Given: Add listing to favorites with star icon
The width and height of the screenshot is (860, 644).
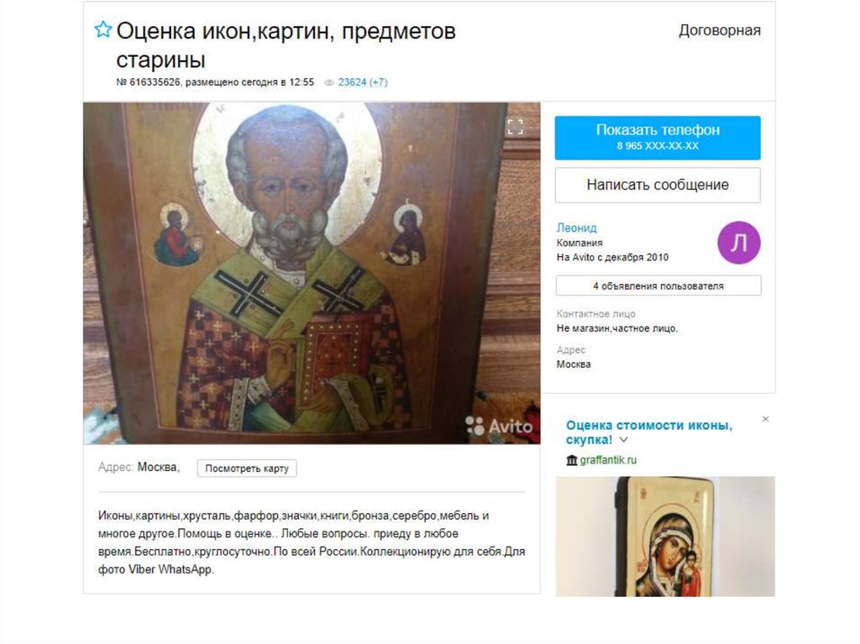Looking at the screenshot, I should click(x=103, y=29).
